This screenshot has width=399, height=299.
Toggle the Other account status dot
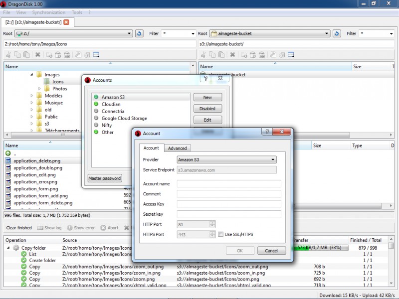coord(96,132)
